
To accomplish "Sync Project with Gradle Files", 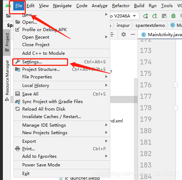I will pyautogui.click(x=62, y=102).
